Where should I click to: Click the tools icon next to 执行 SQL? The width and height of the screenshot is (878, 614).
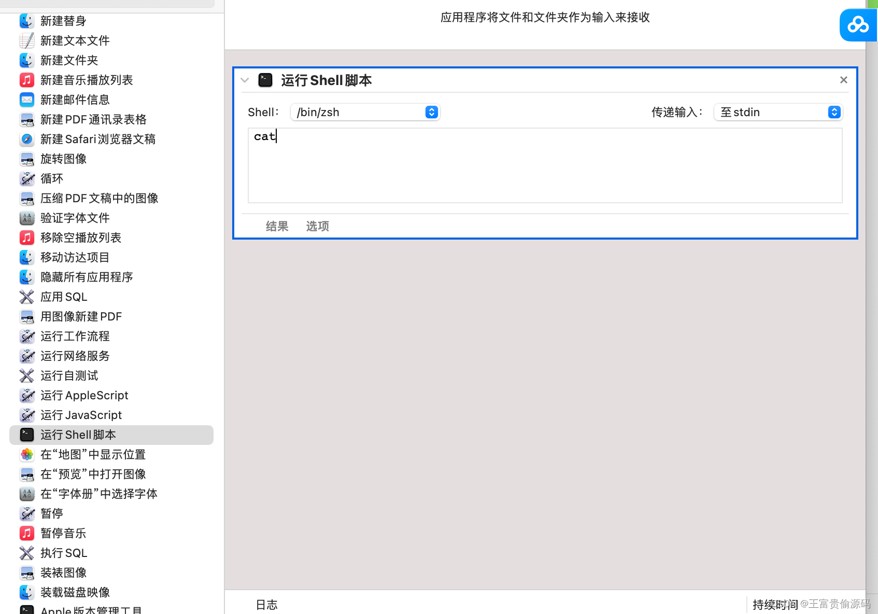(27, 553)
